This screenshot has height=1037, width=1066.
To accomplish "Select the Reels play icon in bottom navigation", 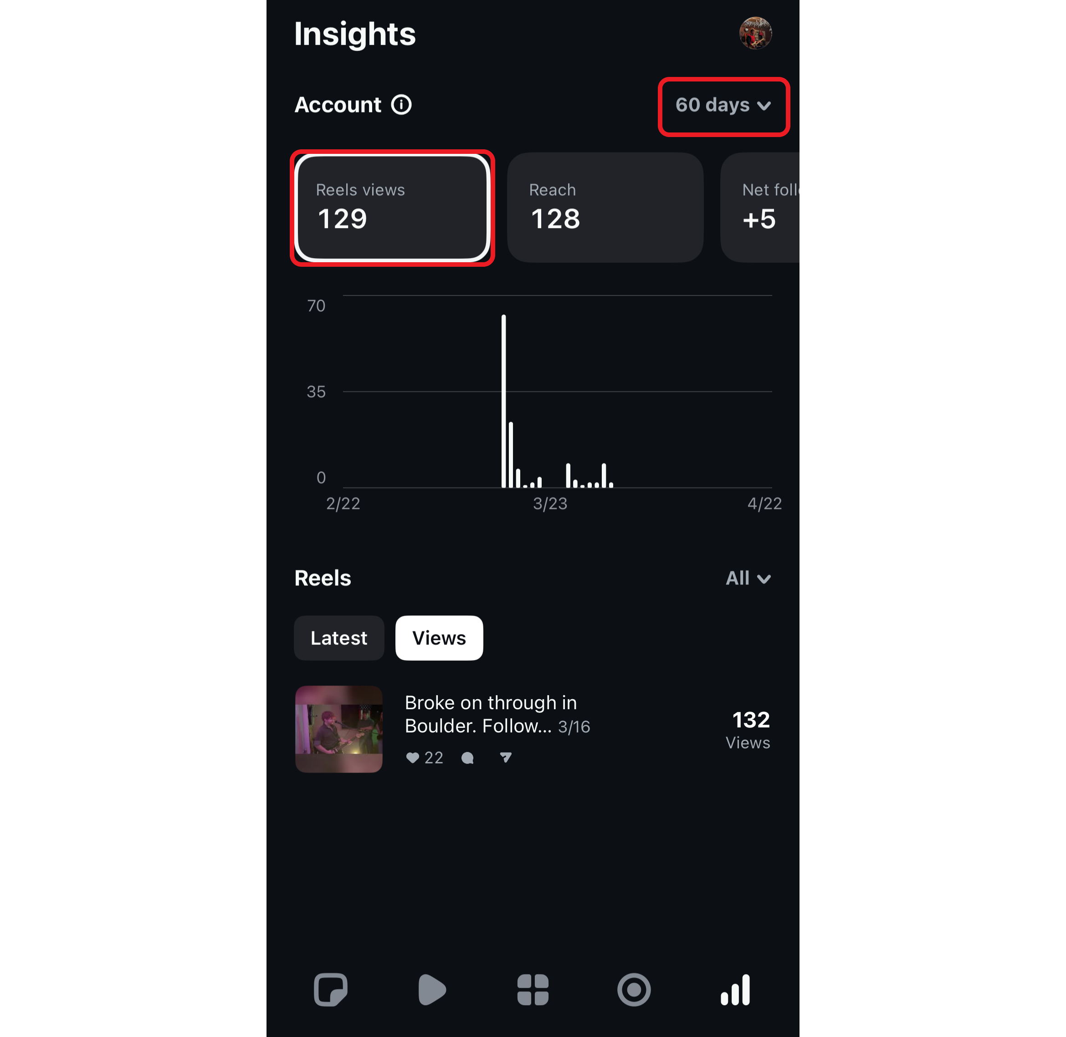I will coord(431,990).
